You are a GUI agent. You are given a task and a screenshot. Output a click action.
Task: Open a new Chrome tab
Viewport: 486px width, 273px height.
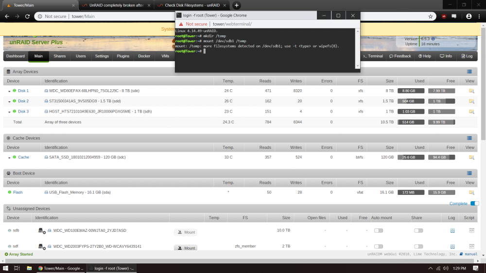click(237, 5)
